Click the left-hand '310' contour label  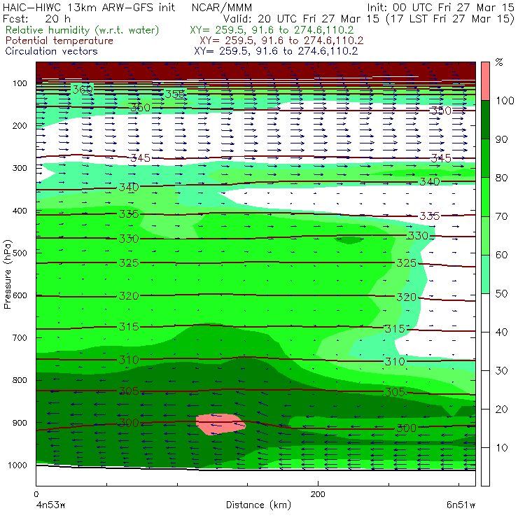point(129,360)
